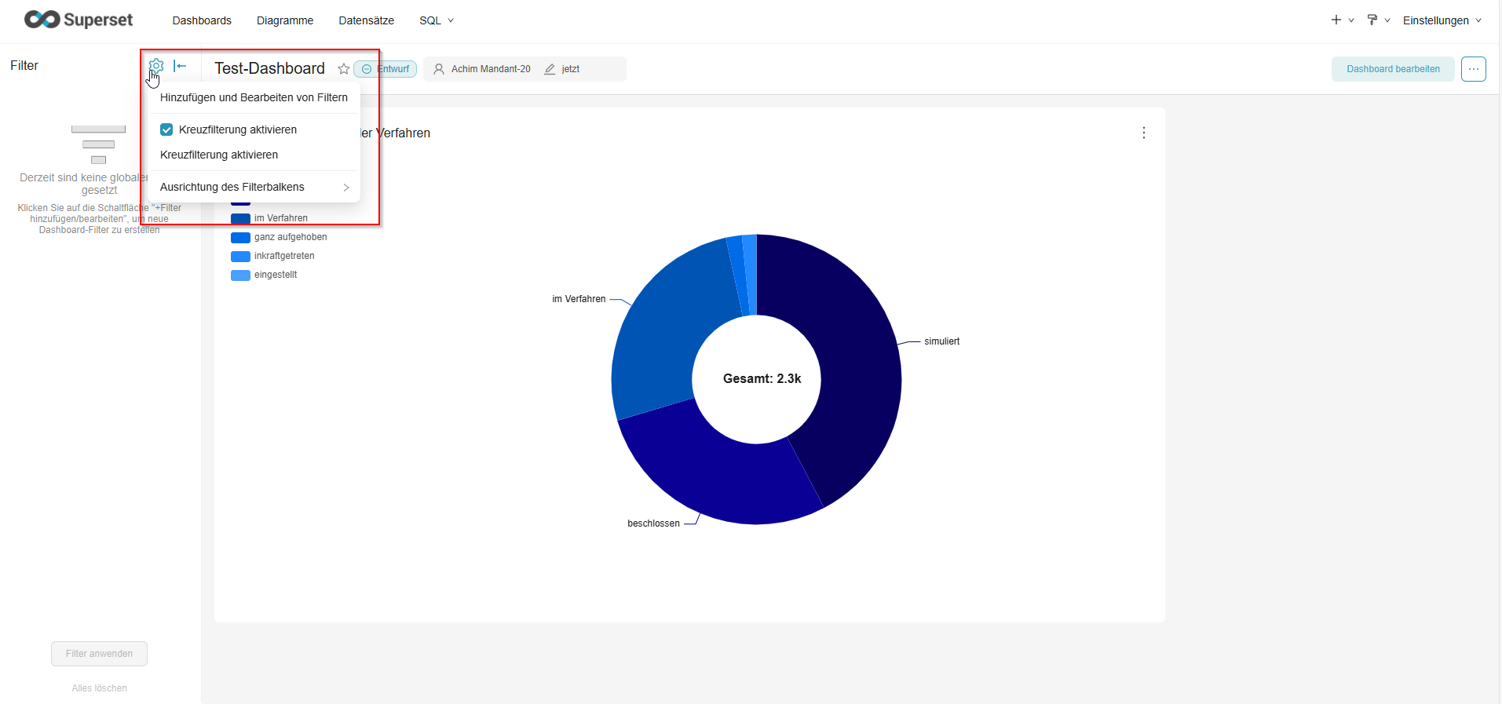Toggle 'ganz aufgehoben' legend entry
The height and width of the screenshot is (704, 1502).
point(290,237)
